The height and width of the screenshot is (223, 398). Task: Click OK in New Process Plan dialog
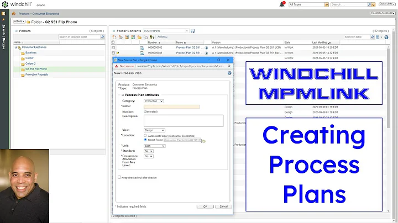pos(205,206)
